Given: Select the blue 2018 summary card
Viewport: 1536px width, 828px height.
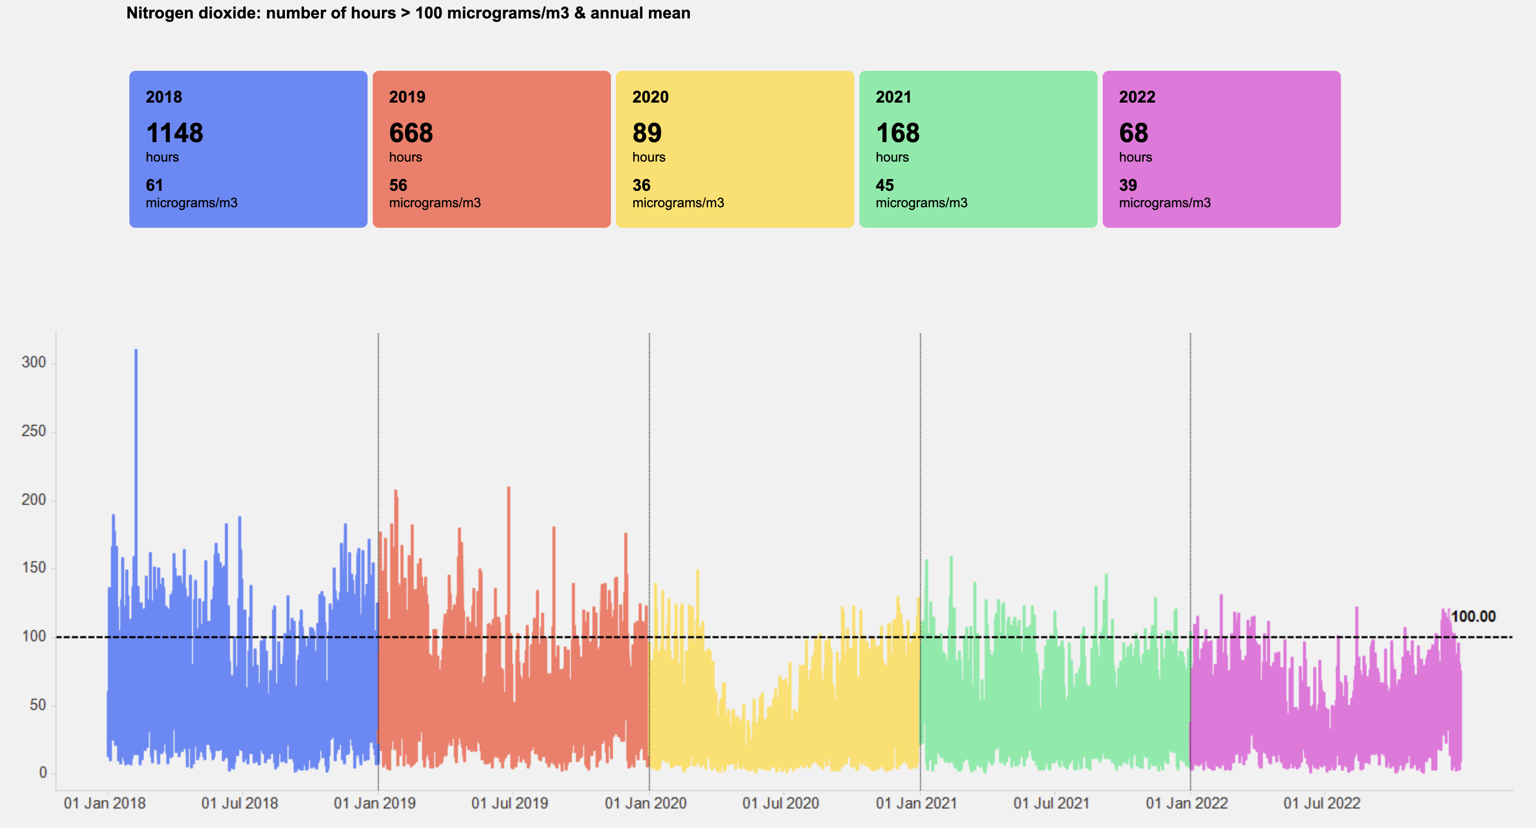Looking at the screenshot, I should click(x=248, y=149).
